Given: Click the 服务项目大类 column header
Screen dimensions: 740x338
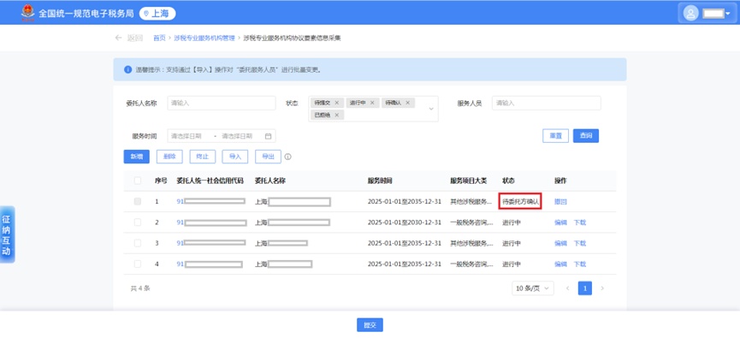Looking at the screenshot, I should (x=469, y=181).
